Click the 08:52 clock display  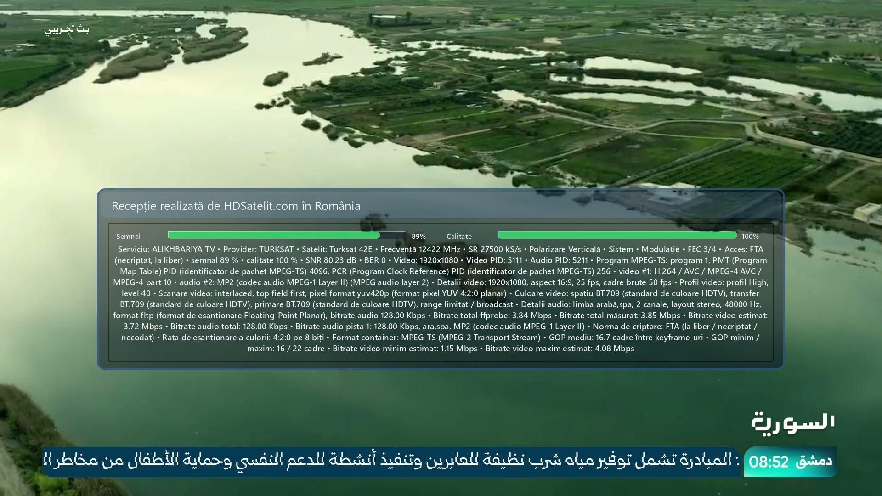pyautogui.click(x=769, y=461)
